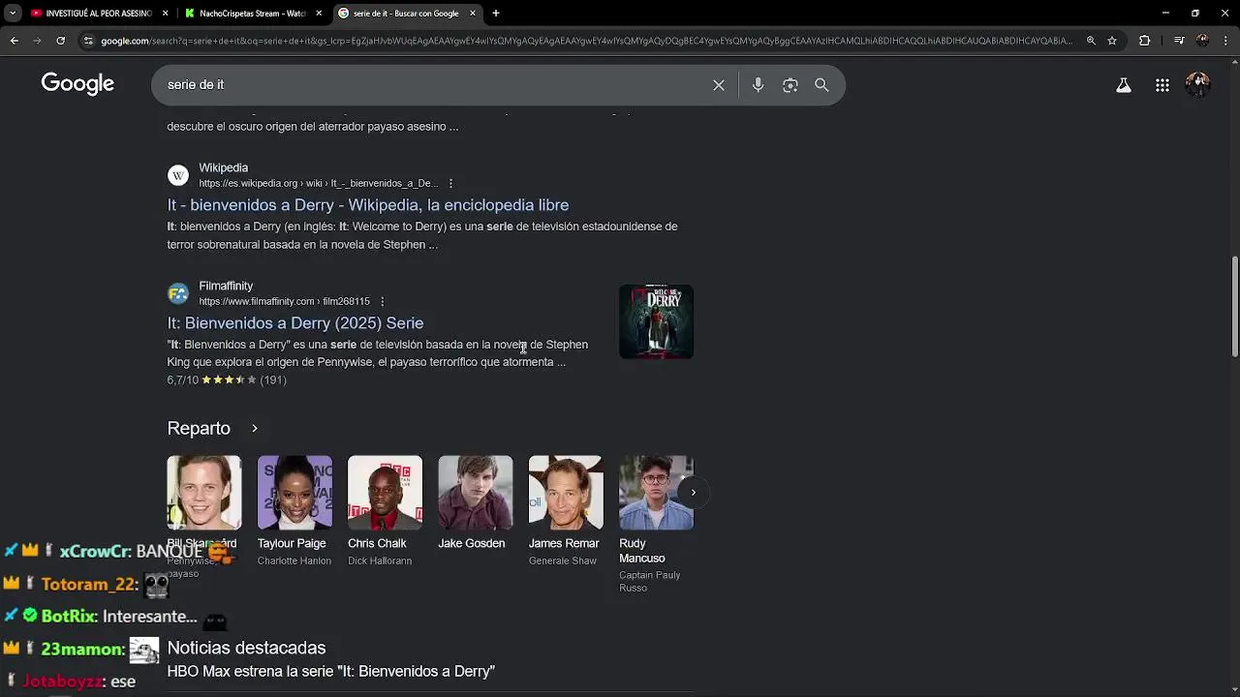The image size is (1240, 697).
Task: Open James Remar cast card
Action: [566, 511]
